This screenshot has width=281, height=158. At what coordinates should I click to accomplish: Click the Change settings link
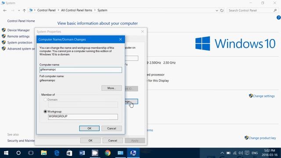pyautogui.click(x=263, y=96)
